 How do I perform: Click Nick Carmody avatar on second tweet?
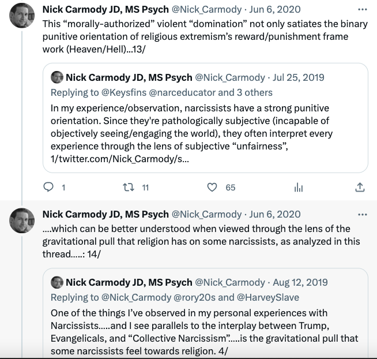pos(22,220)
